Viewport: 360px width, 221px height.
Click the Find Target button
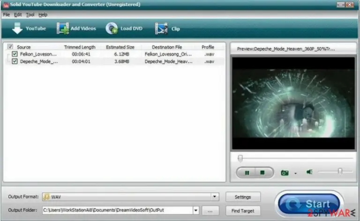(243, 211)
